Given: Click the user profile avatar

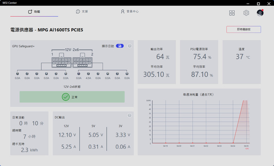Looking at the screenshot, I should tap(260, 13).
